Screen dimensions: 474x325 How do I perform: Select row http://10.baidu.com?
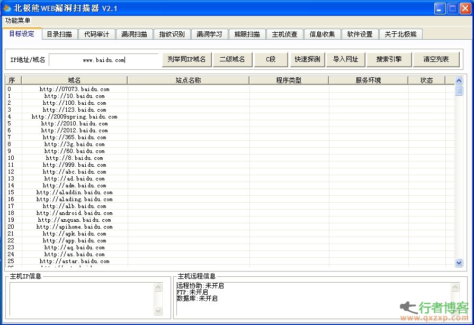click(x=230, y=96)
